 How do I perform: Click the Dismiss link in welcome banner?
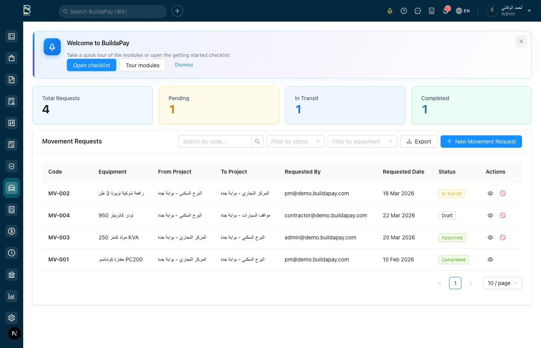point(184,65)
